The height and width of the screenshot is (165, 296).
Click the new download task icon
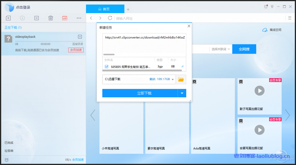[x=8, y=18]
